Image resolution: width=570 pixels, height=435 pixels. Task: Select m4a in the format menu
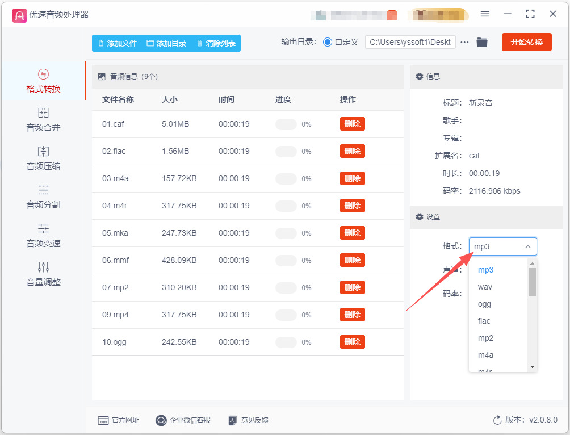click(x=485, y=355)
